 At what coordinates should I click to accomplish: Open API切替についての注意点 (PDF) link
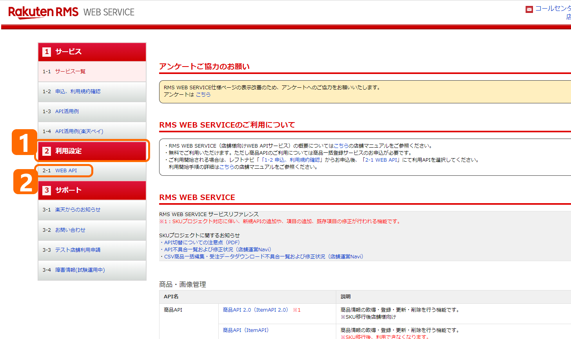click(x=202, y=243)
